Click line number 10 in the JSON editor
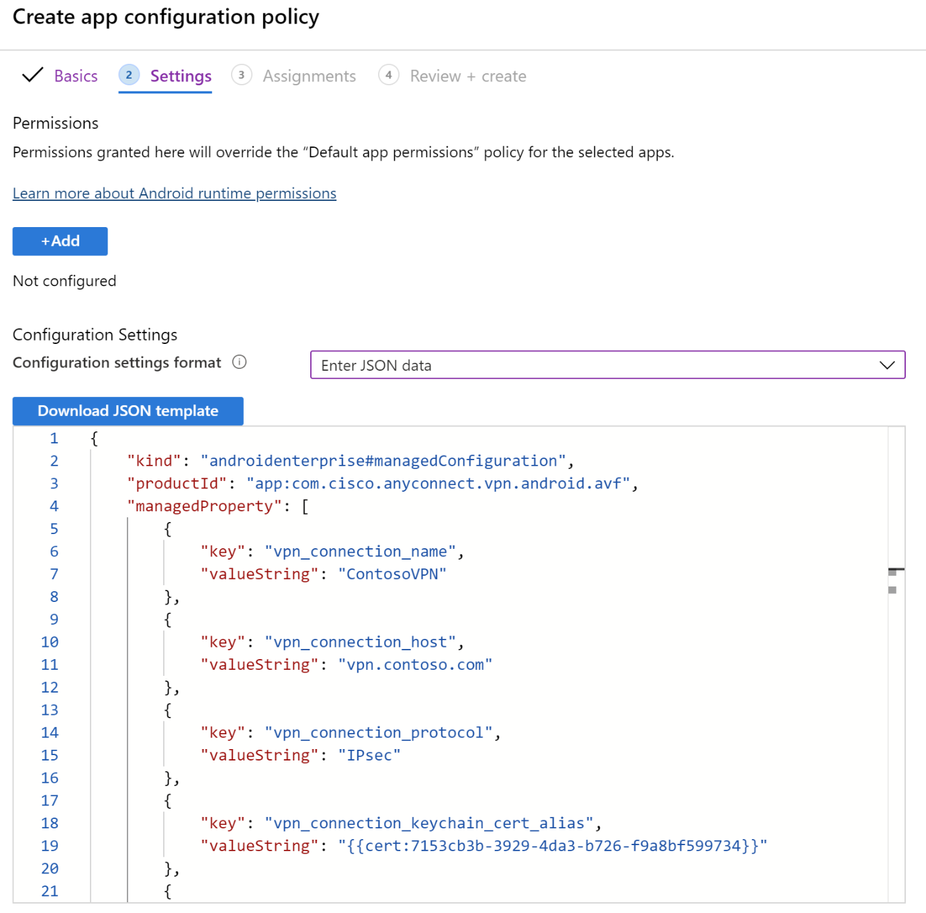This screenshot has height=913, width=926. point(50,642)
